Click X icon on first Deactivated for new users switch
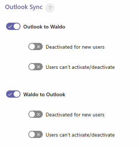This screenshot has width=139, height=147. (38, 46)
